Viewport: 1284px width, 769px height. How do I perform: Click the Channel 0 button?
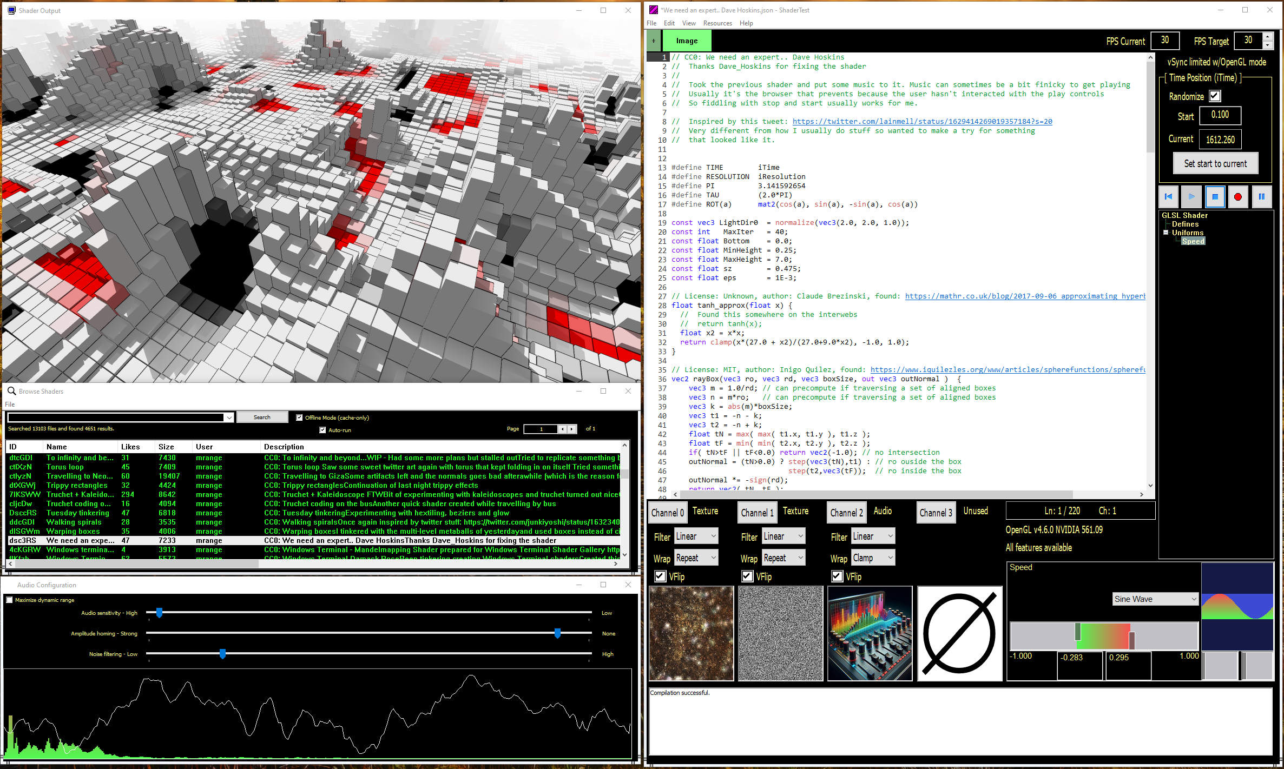[667, 513]
